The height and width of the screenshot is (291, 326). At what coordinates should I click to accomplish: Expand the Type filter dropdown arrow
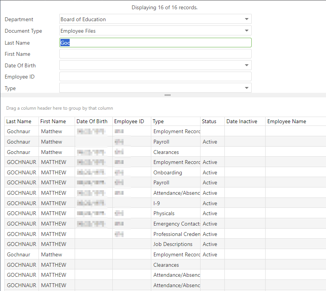[246, 88]
